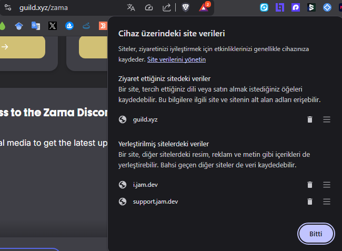Click the globe icon beside i.jam.dev
Viewport: 342px width, 251px height.
[123, 185]
